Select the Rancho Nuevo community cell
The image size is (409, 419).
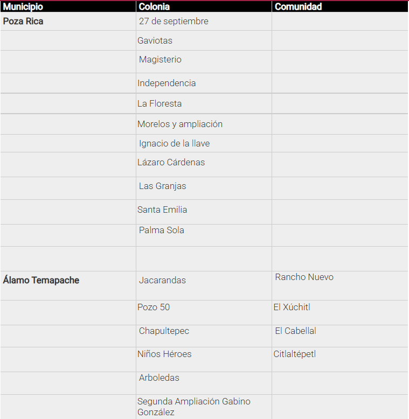tap(304, 277)
